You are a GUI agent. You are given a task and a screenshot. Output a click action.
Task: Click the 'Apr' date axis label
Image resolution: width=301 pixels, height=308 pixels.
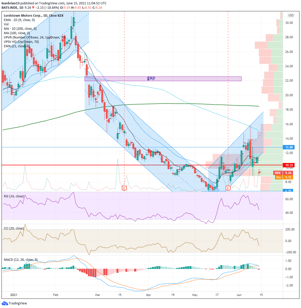click(148, 295)
